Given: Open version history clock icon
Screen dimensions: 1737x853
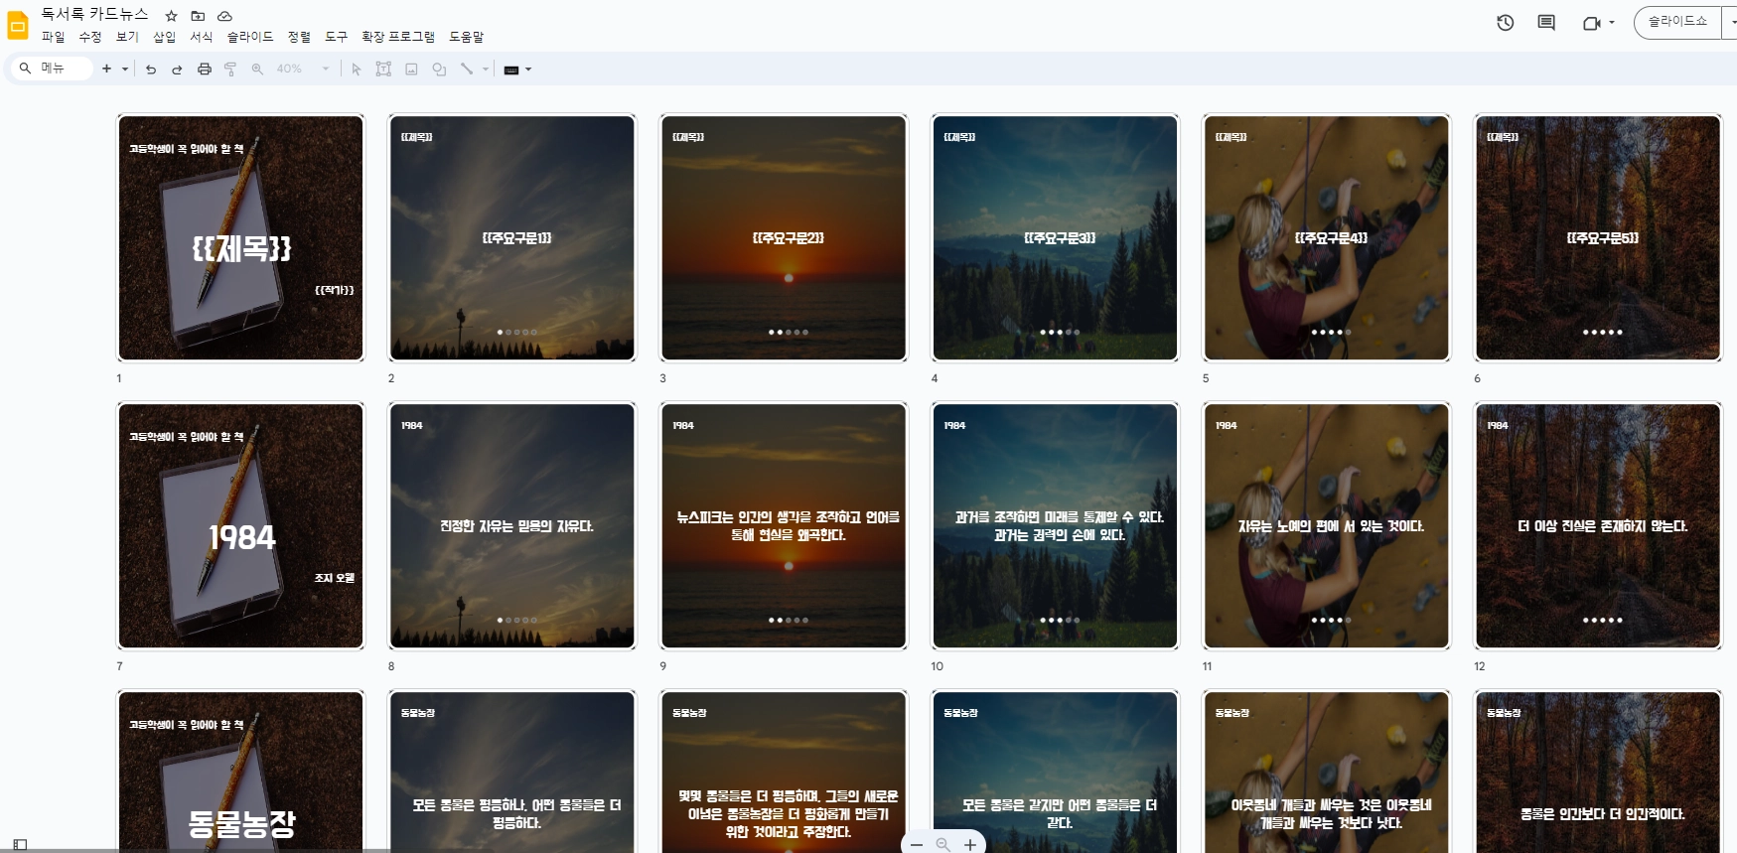Looking at the screenshot, I should coord(1506,23).
